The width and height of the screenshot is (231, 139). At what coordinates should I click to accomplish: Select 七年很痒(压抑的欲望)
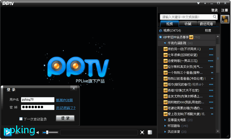[182, 55]
